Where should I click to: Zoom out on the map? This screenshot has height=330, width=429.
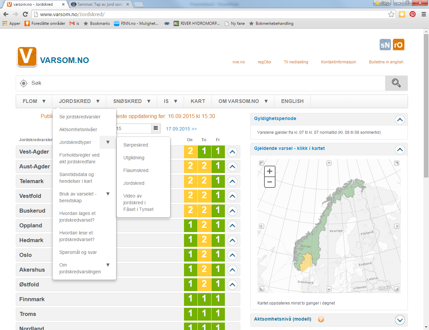(270, 182)
